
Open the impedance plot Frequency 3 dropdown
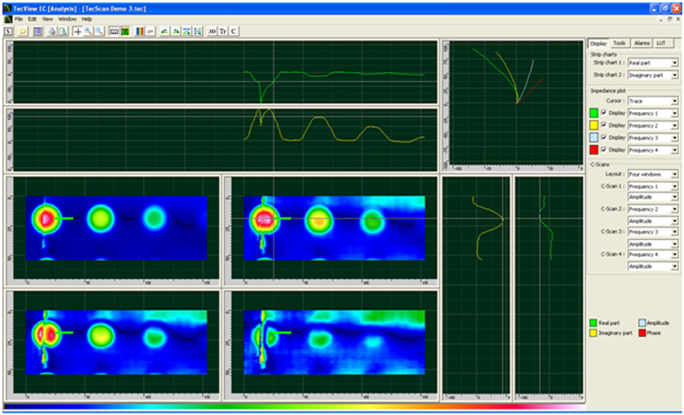click(x=653, y=137)
